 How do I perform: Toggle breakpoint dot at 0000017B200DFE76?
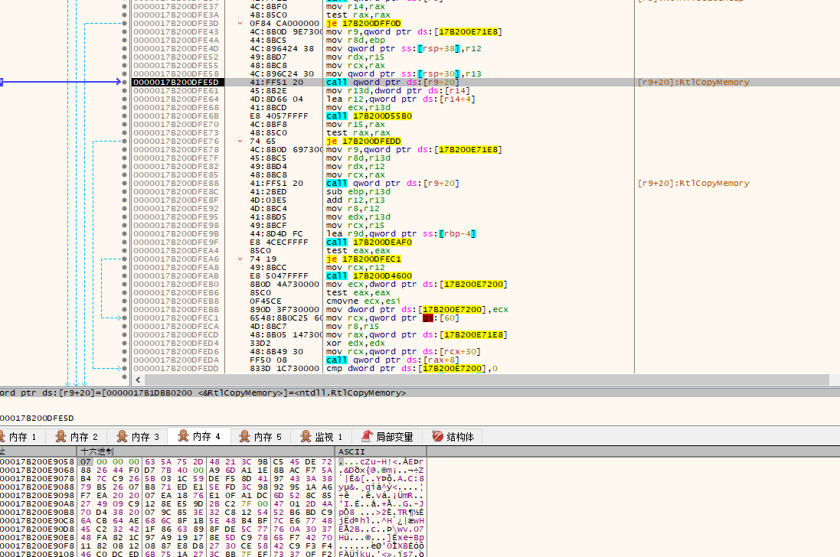pyautogui.click(x=125, y=142)
